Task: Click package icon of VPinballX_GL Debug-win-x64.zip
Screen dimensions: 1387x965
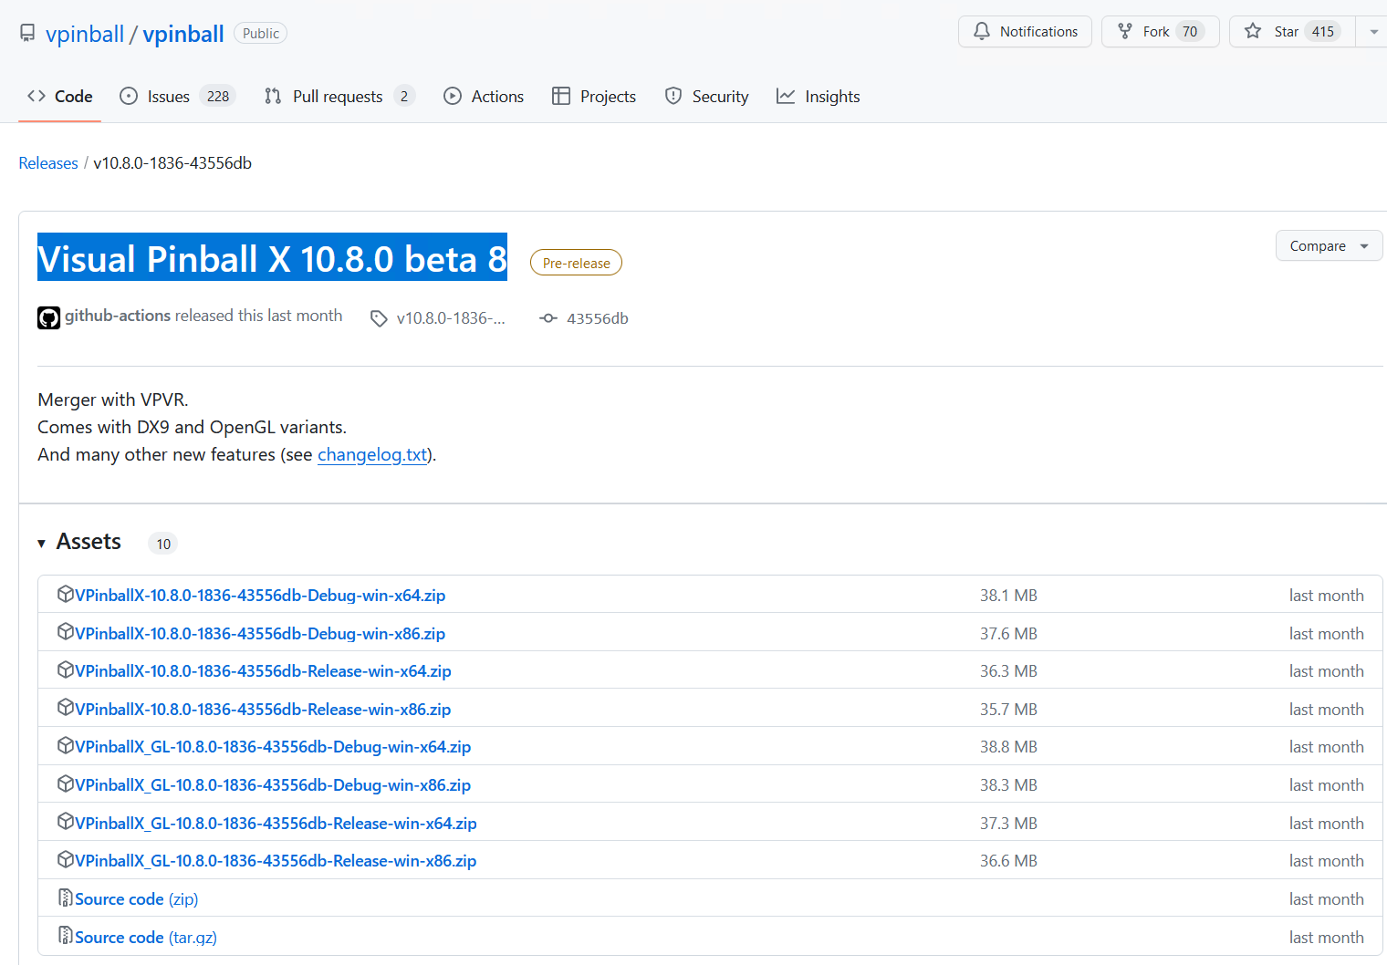Action: pyautogui.click(x=65, y=745)
